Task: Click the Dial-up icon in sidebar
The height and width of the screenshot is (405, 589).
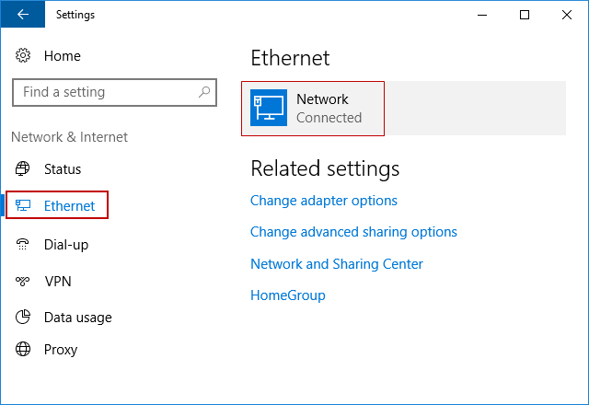Action: point(23,245)
